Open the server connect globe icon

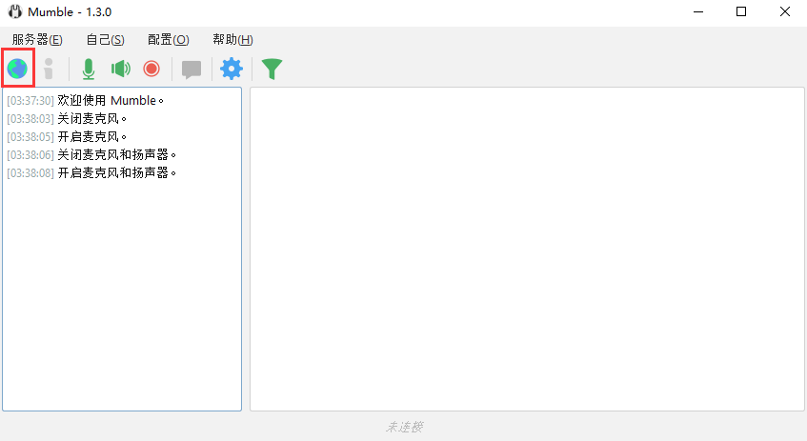pyautogui.click(x=17, y=69)
